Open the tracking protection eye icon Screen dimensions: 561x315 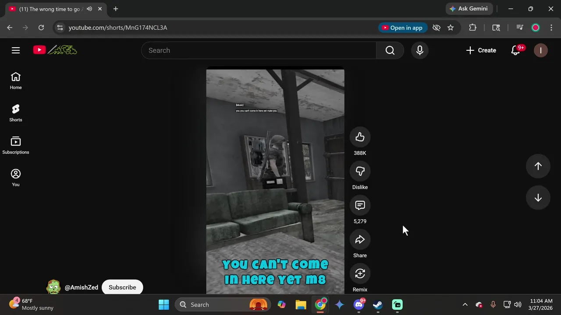click(x=437, y=28)
